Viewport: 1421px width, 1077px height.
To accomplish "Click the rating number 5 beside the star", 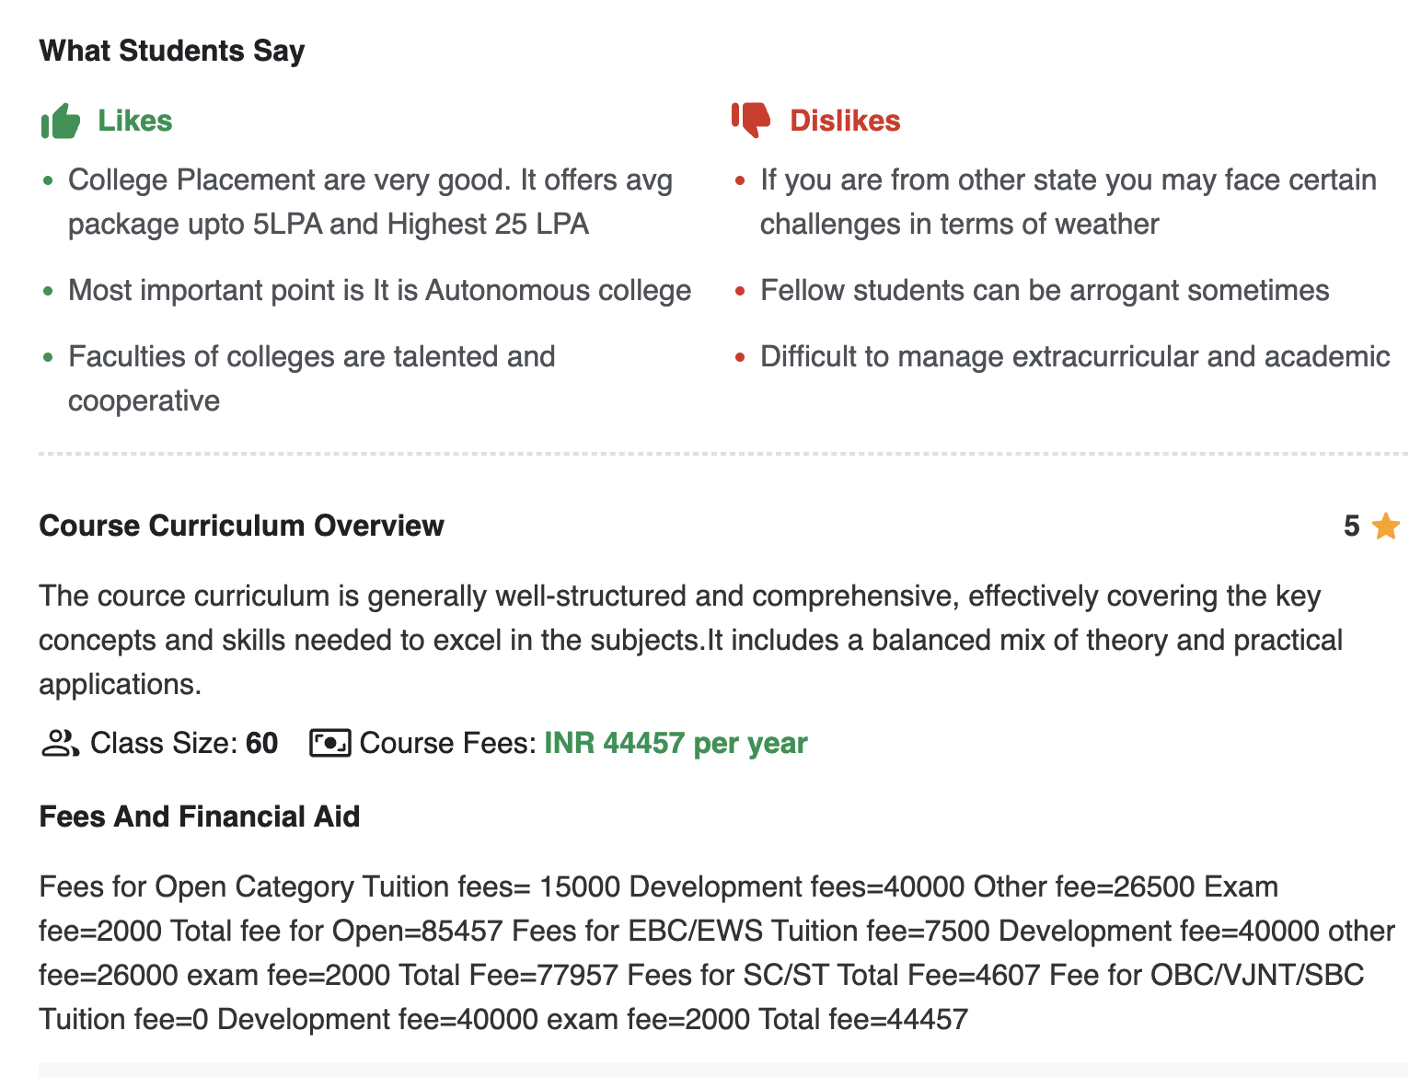I will pos(1351,527).
